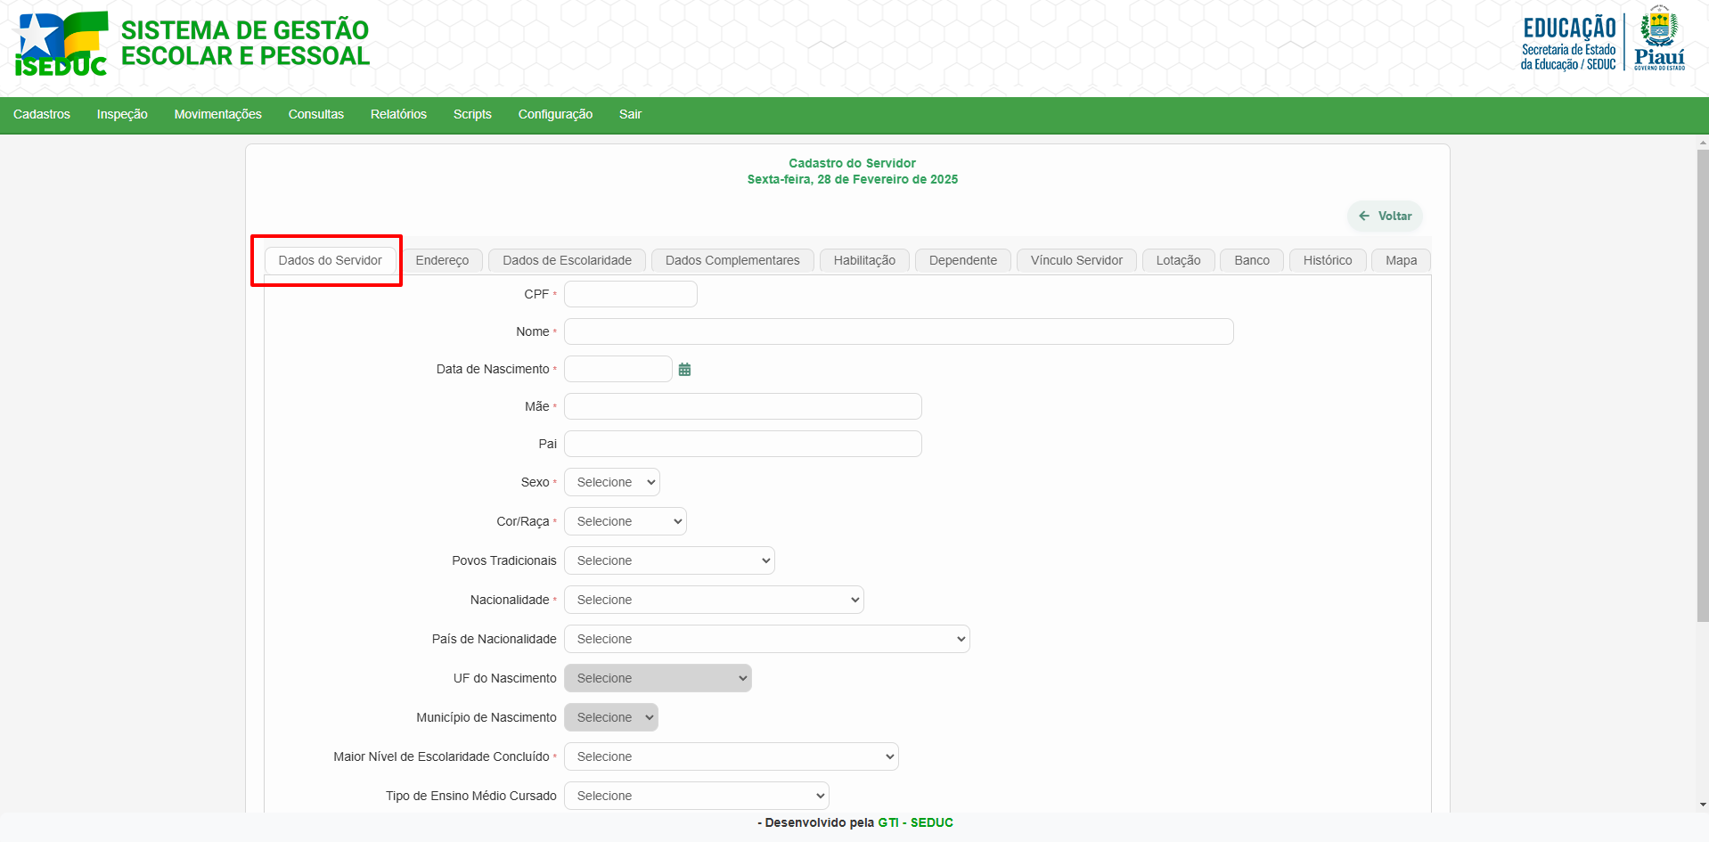Open the Dados de Escolaridade tab
The image size is (1709, 842).
click(x=567, y=260)
